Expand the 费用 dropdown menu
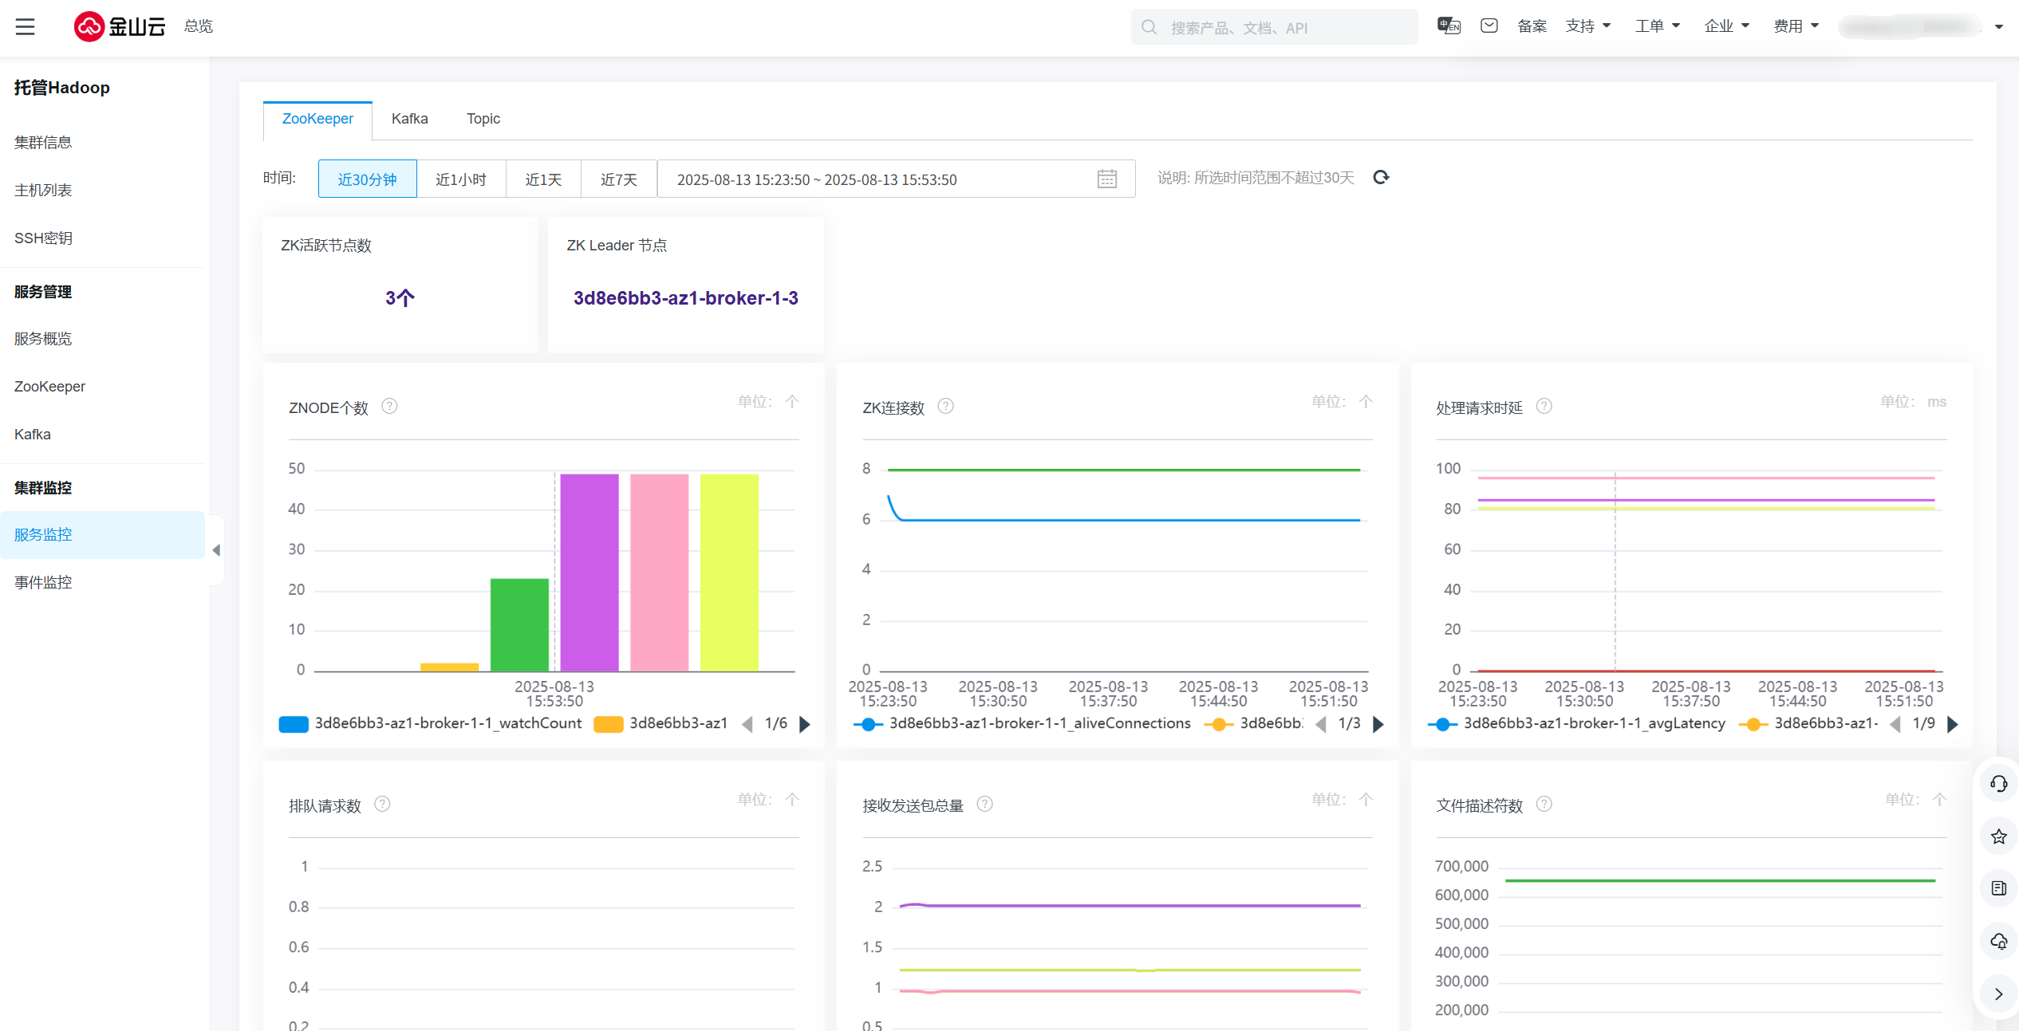2019x1031 pixels. click(x=1796, y=26)
